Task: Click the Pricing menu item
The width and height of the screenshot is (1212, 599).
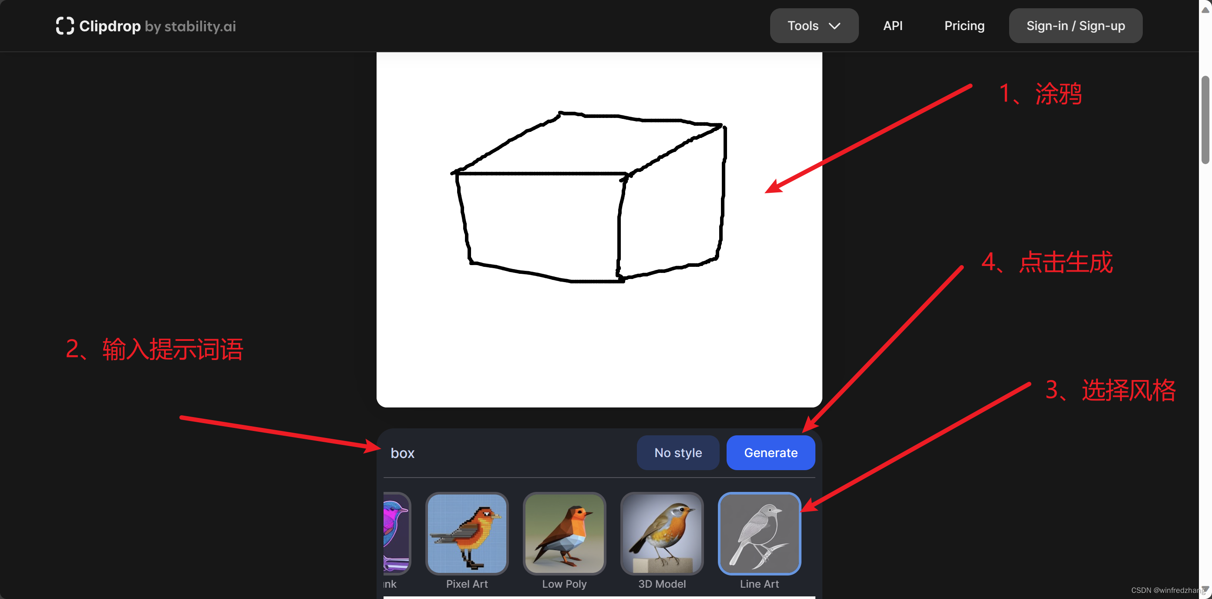Action: (x=964, y=25)
